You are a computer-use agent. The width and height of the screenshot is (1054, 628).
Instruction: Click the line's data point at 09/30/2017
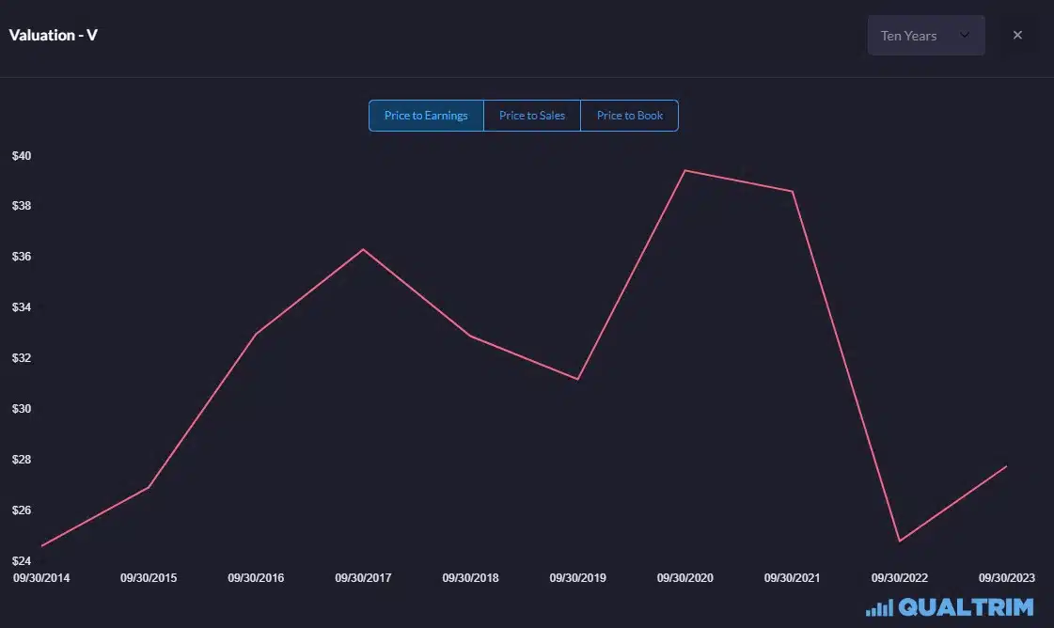(x=363, y=249)
